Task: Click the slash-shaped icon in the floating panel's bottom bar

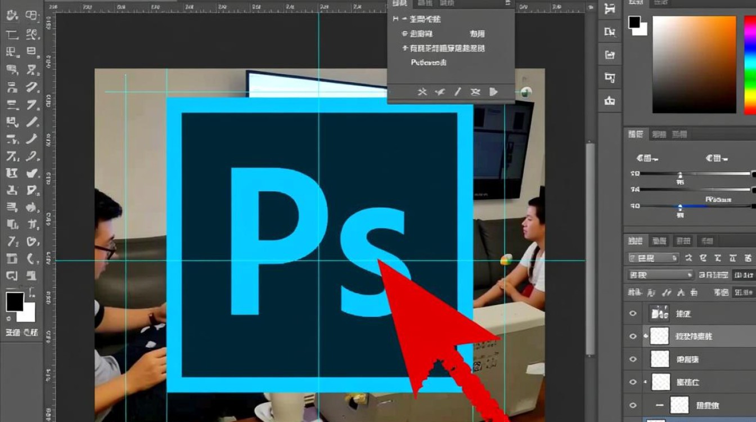Action: [x=458, y=92]
